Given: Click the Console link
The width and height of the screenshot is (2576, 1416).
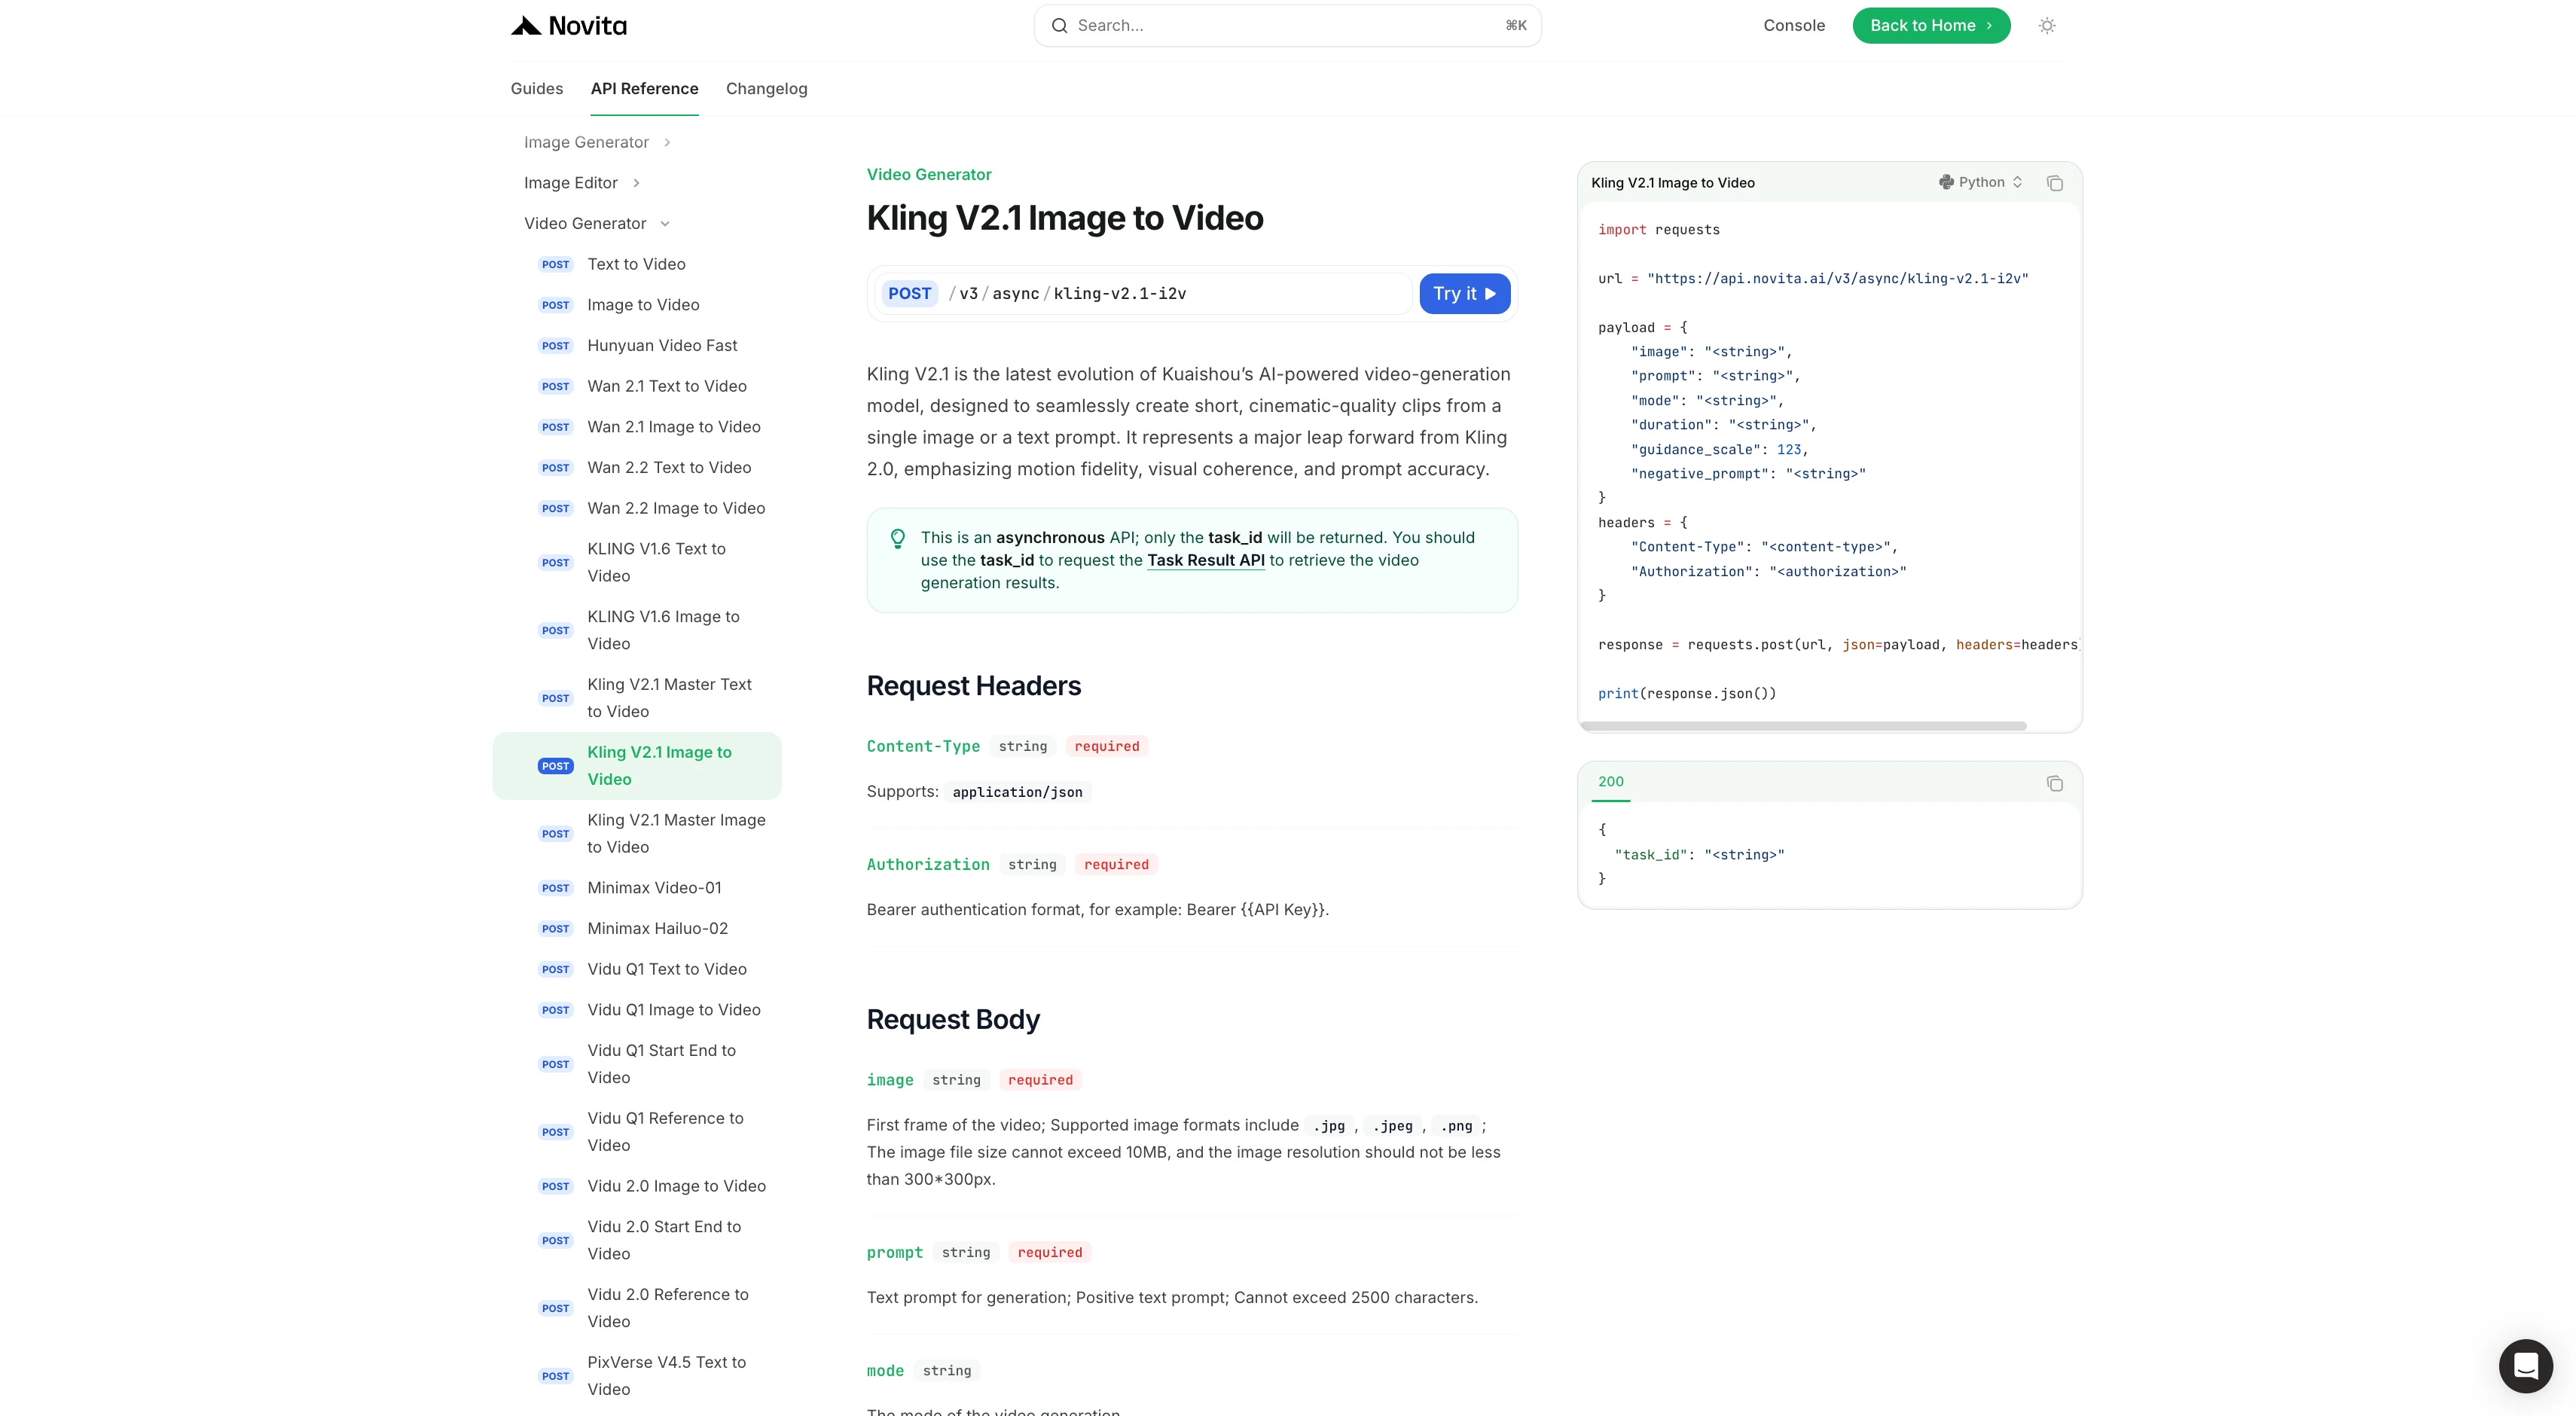Looking at the screenshot, I should coord(1793,26).
